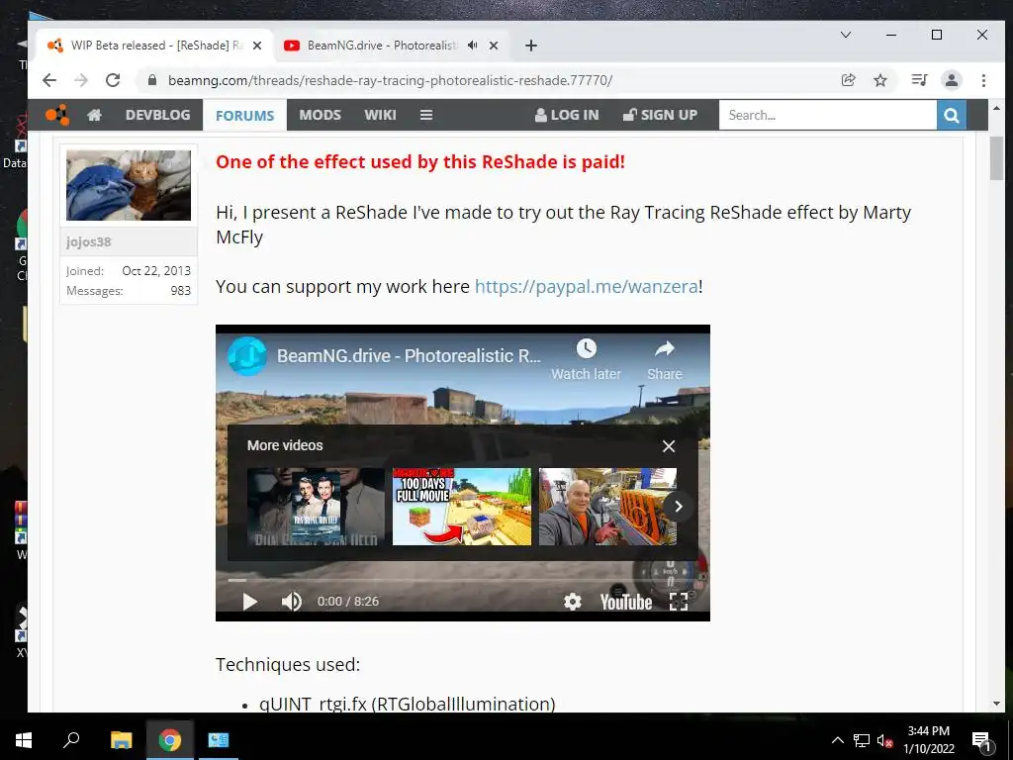Open the third suggested video of smiling man

pyautogui.click(x=608, y=507)
